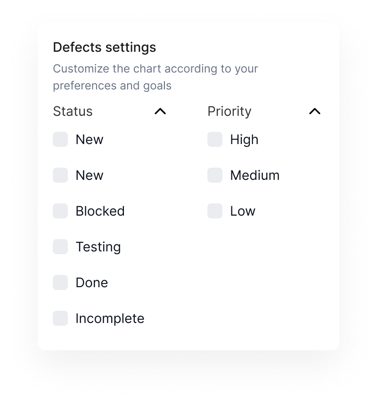Viewport: 377px width, 403px height.
Task: Click the Medium label text
Action: pyautogui.click(x=255, y=175)
